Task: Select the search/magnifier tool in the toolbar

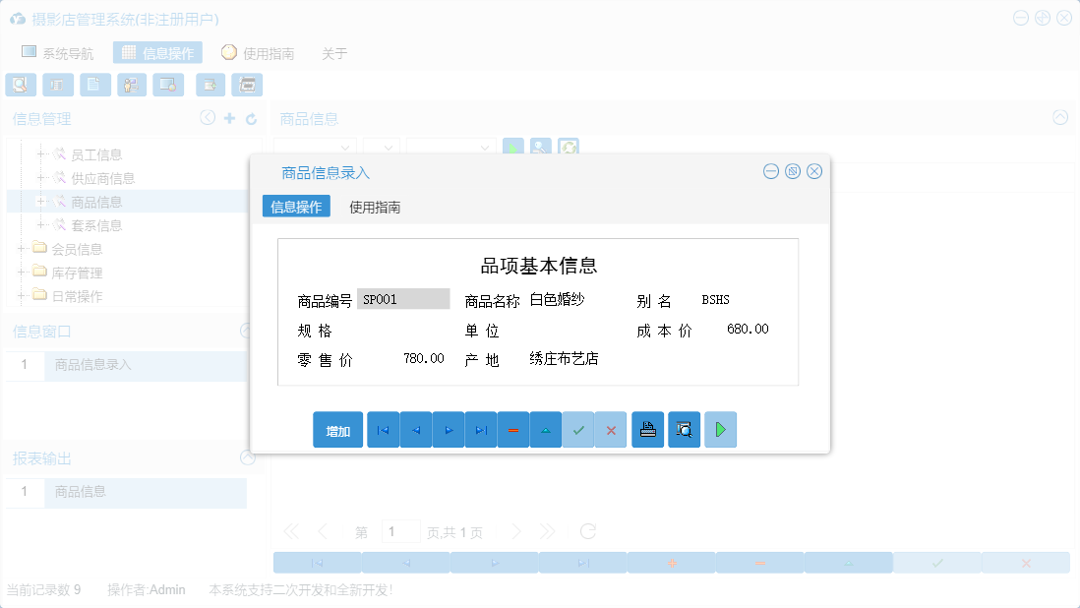Action: point(21,85)
